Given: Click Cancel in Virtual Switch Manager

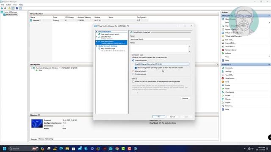Looking at the screenshot, I should [172, 117].
